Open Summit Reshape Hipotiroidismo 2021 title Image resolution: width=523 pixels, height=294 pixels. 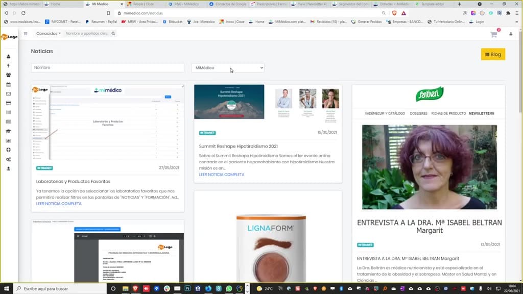coord(238,146)
